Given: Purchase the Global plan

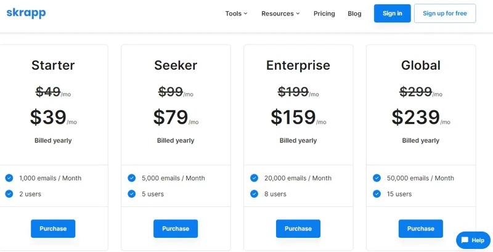Looking at the screenshot, I should tap(421, 229).
